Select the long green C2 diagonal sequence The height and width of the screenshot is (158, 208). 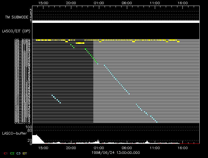92,56
